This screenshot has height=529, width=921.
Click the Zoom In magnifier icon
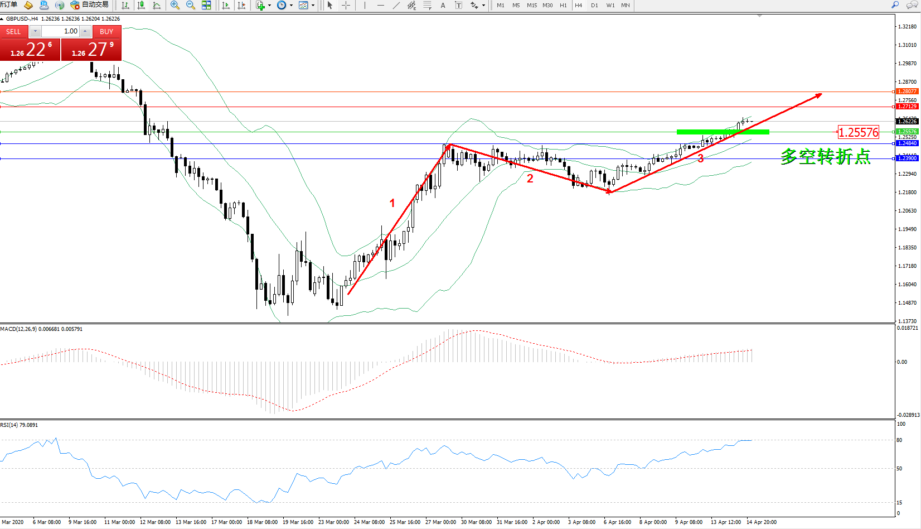click(175, 6)
